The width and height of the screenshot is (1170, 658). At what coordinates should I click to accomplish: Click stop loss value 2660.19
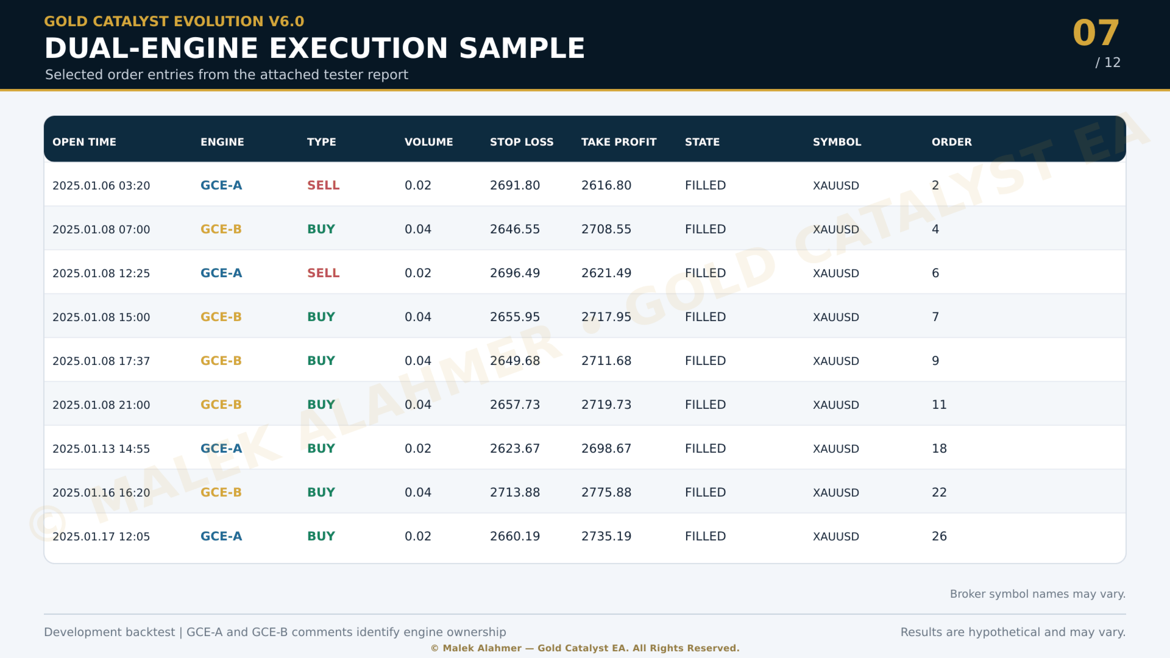[515, 536]
